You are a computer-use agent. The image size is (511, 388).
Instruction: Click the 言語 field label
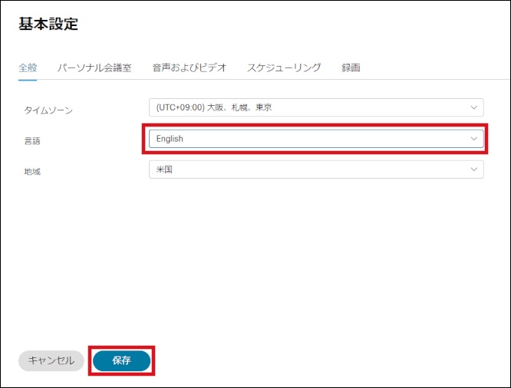pos(32,140)
